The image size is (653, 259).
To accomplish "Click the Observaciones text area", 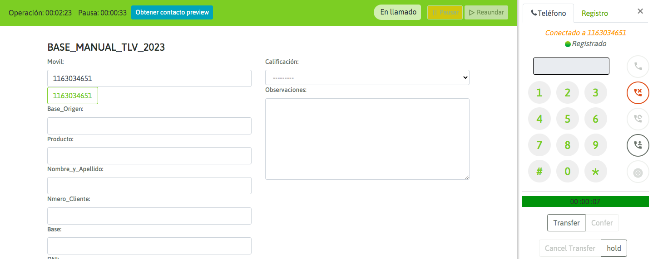I will 367,139.
